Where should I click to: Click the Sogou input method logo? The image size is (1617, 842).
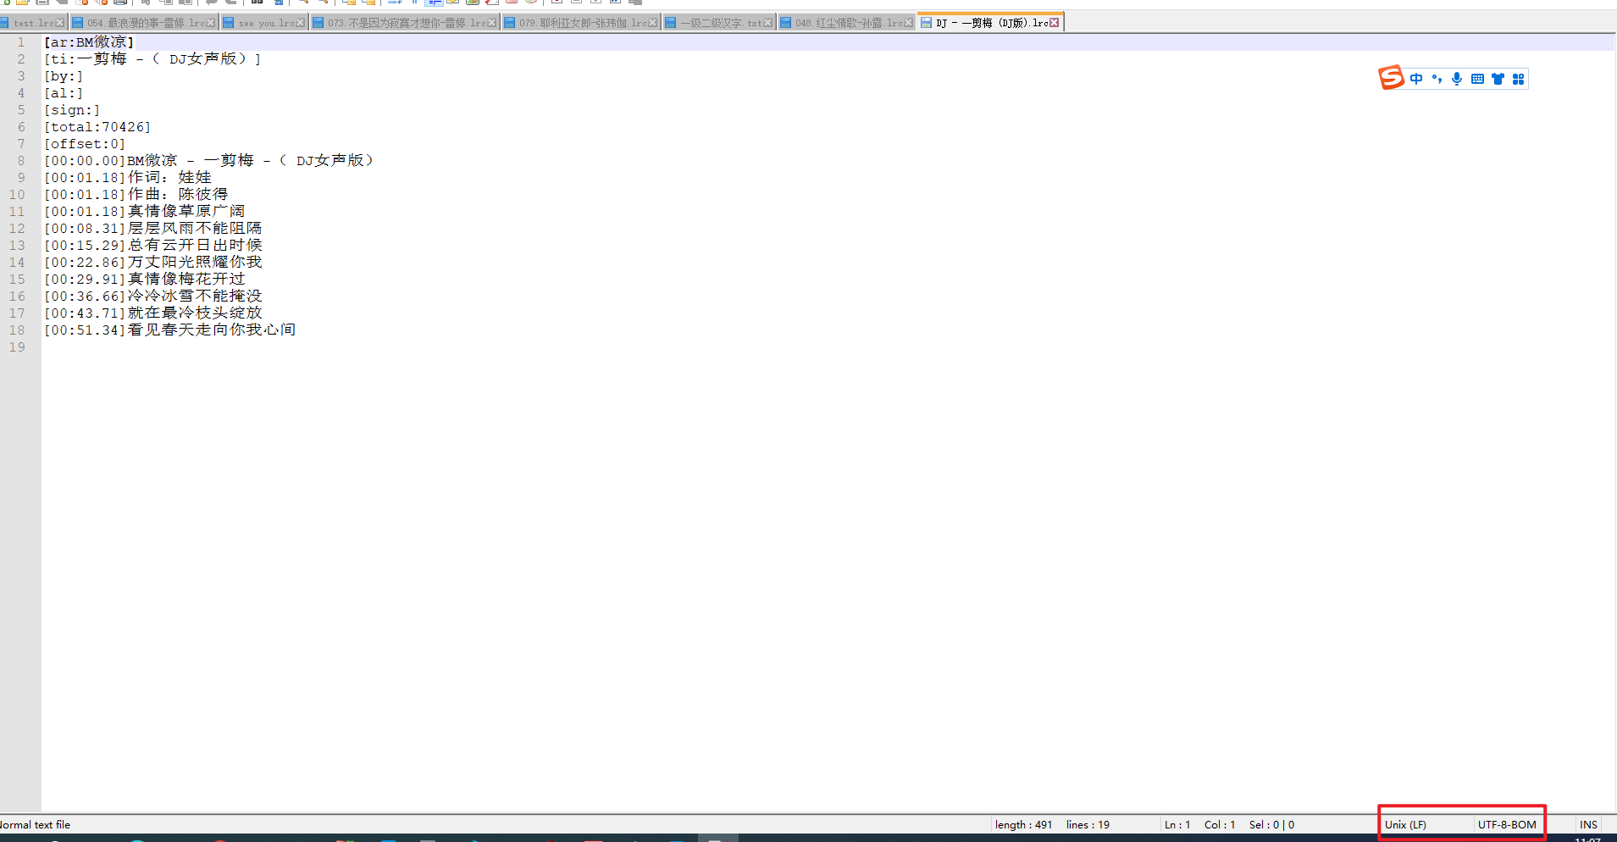click(1391, 78)
